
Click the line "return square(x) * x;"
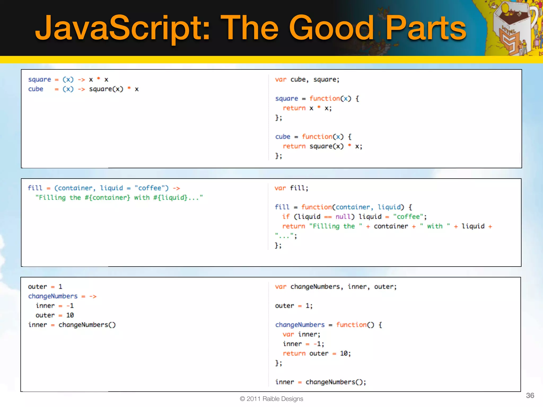point(322,146)
